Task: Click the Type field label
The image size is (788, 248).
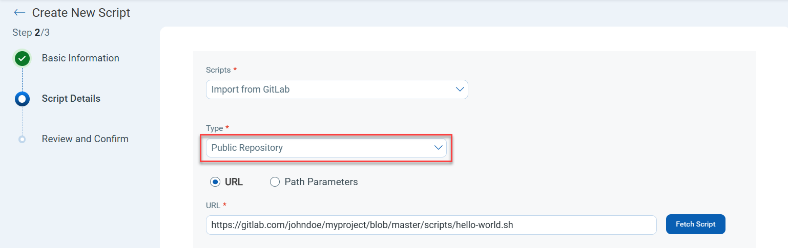Action: coord(215,128)
